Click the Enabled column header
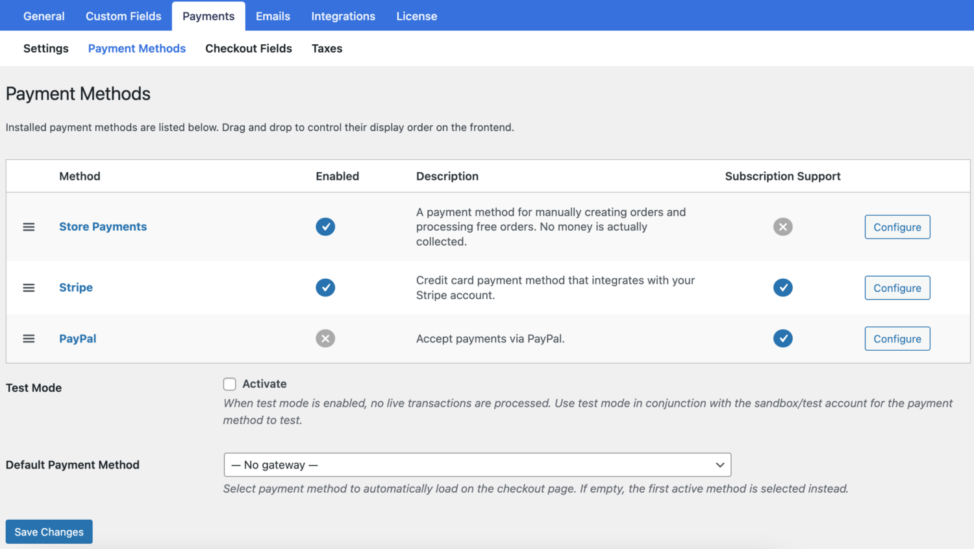Screen dimensions: 974x549 tap(338, 176)
